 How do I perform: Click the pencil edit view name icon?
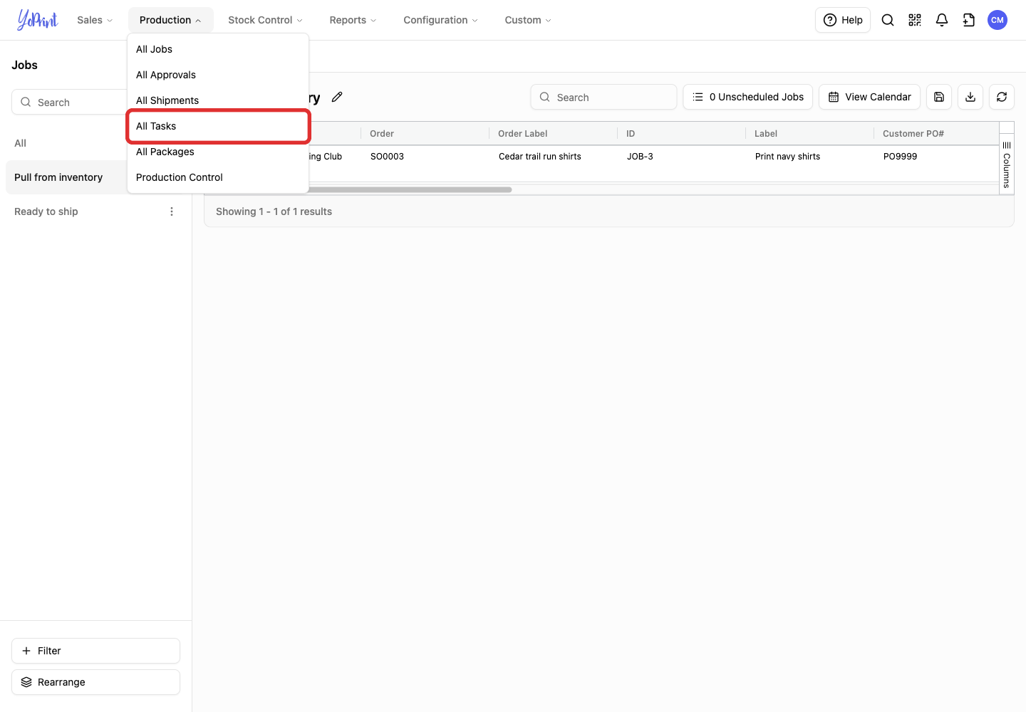coord(337,97)
